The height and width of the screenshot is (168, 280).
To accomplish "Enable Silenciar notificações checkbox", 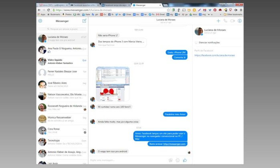I will click(196, 42).
